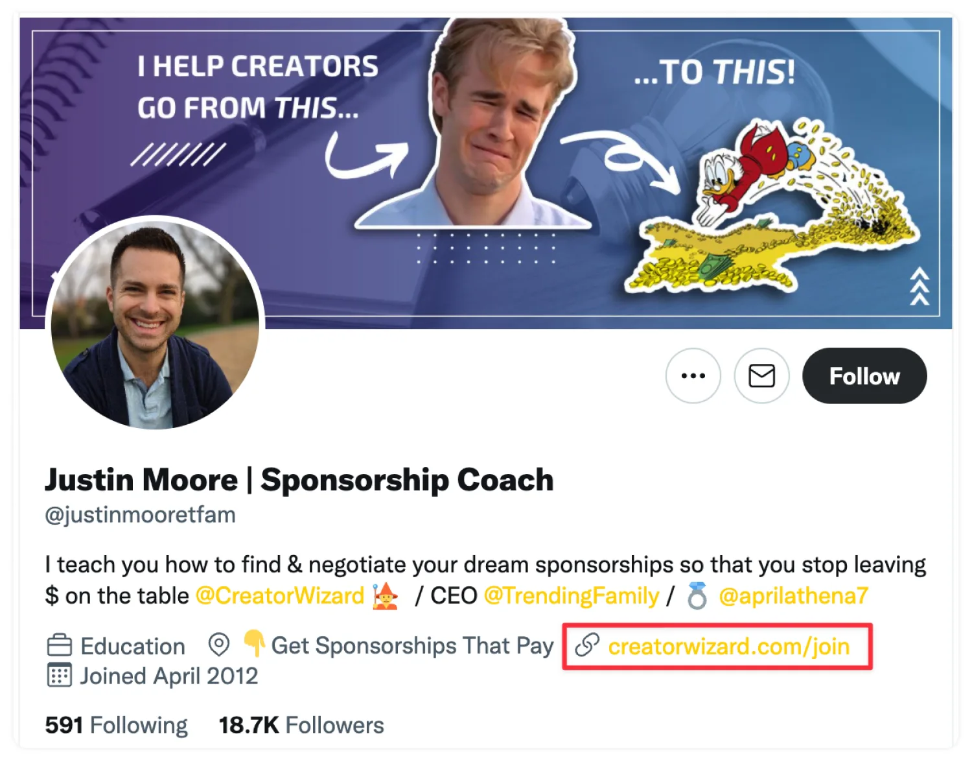Follow Justin Moore's account
Screen dimensions: 972x764
tap(864, 376)
